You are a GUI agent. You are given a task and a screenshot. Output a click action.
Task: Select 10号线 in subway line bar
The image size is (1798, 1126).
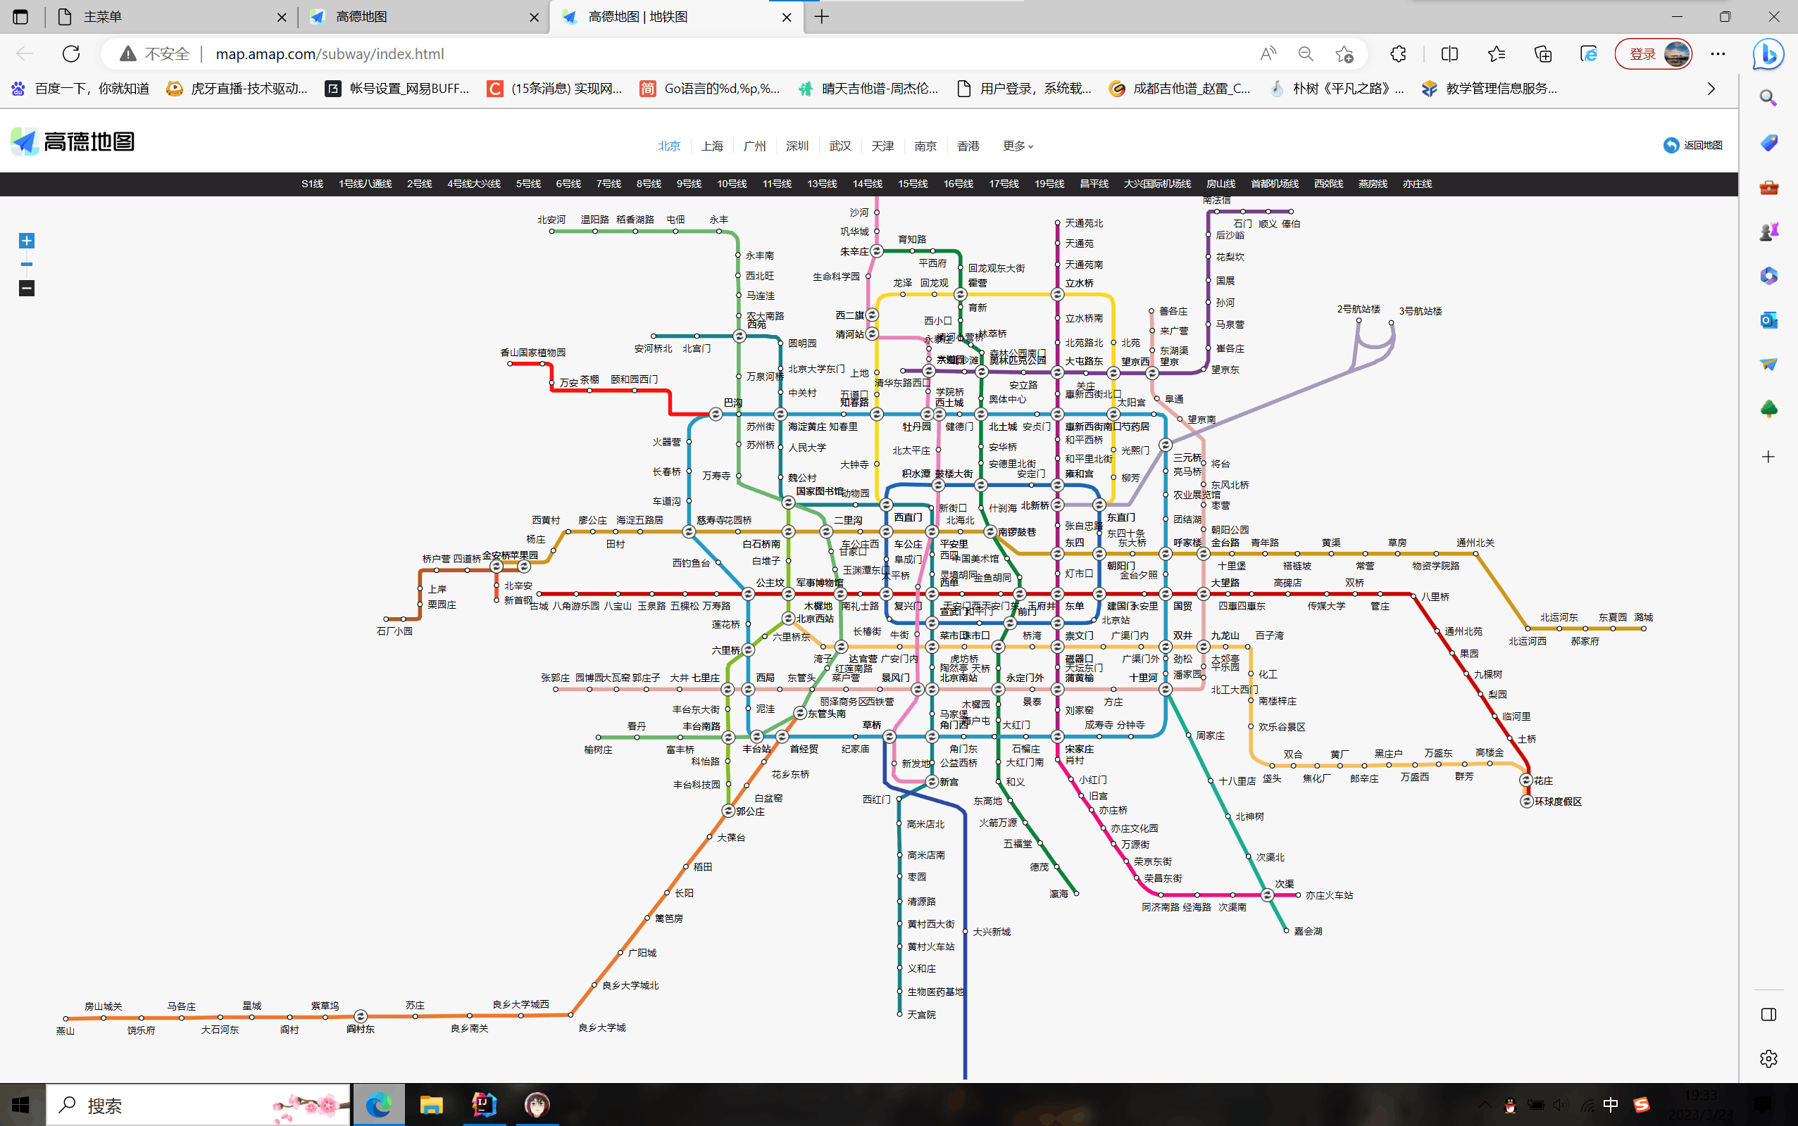click(x=732, y=184)
